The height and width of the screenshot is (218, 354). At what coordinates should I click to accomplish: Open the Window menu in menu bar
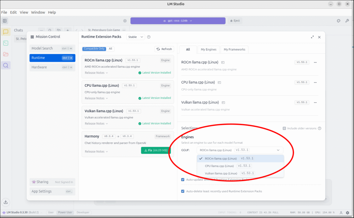tap(38, 12)
